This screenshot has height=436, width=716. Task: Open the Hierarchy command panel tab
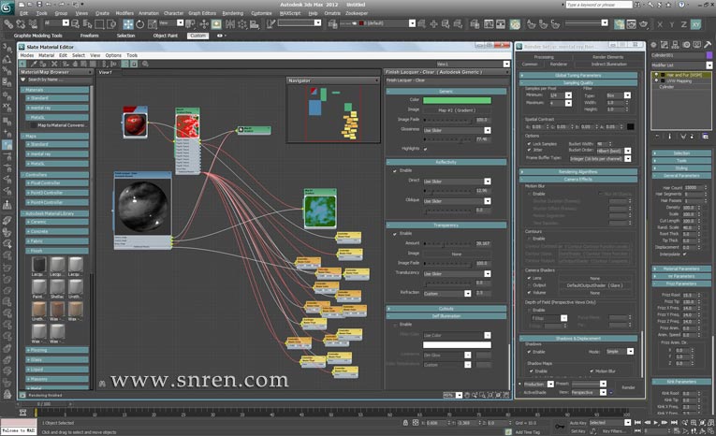point(675,44)
